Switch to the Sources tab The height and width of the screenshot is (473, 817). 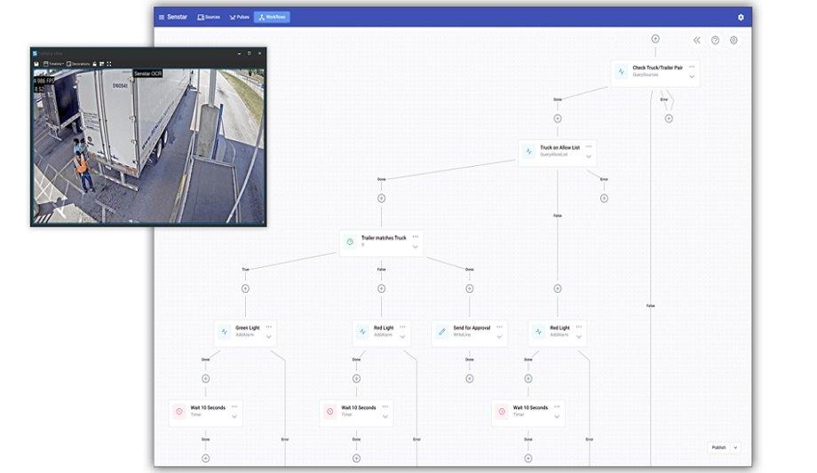(x=209, y=17)
